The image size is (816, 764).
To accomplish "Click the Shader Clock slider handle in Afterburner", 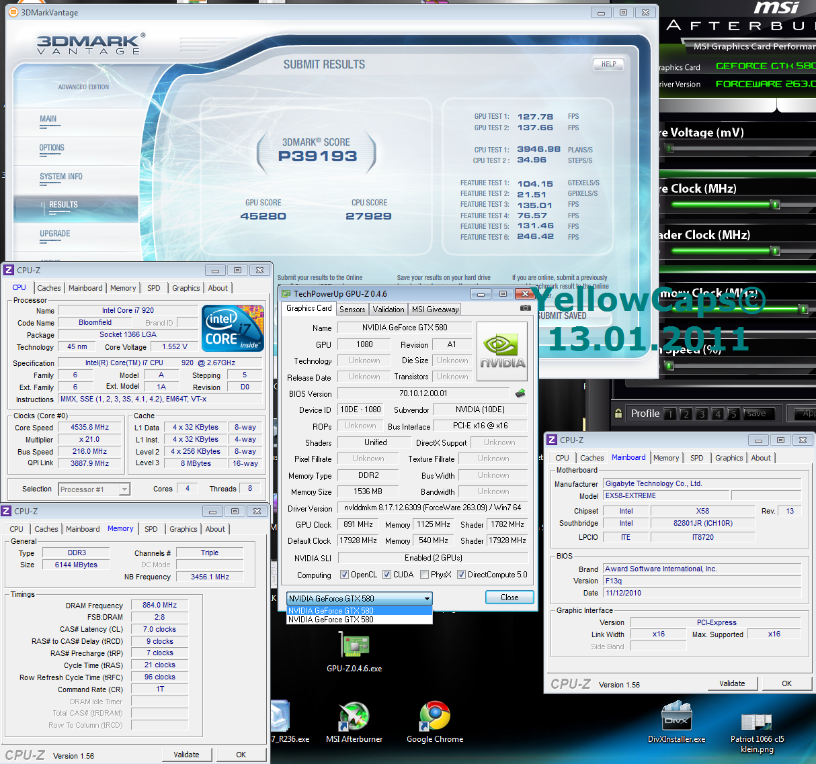I will pos(775,251).
